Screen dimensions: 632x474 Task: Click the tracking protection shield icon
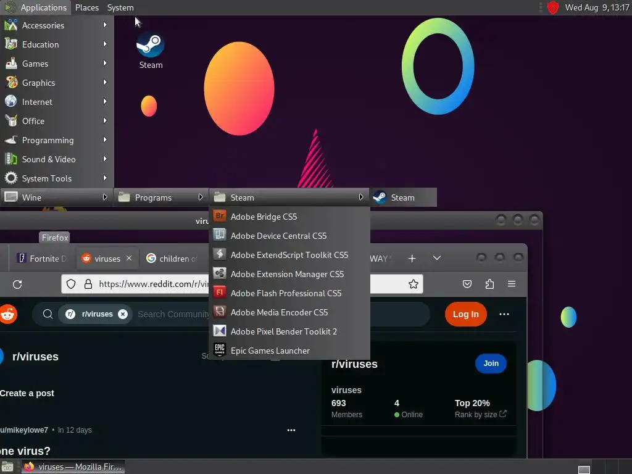(71, 284)
